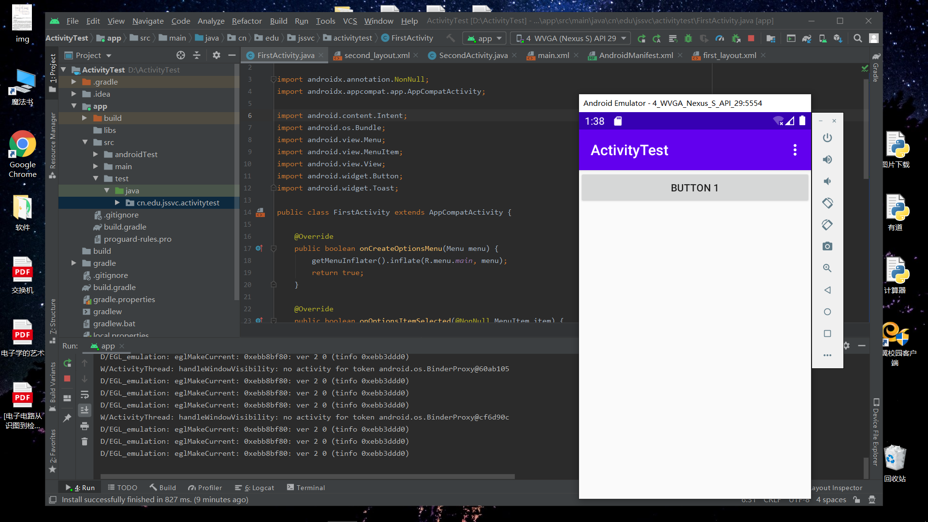Switch to second_layout.xml tab
This screenshot has width=928, height=522.
(x=377, y=55)
